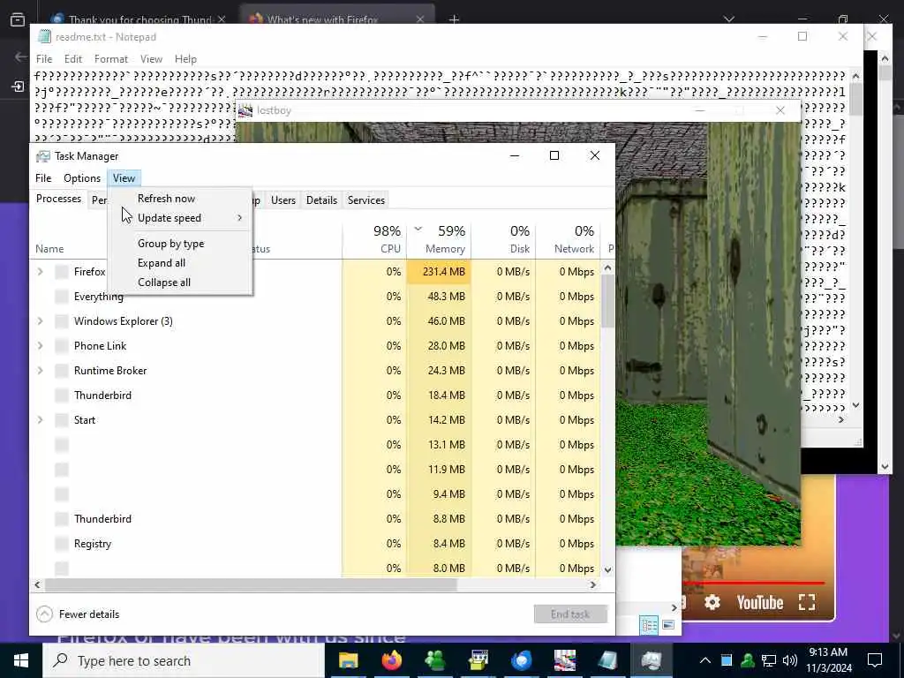
Task: Sort processes by Network column
Action: (x=568, y=239)
